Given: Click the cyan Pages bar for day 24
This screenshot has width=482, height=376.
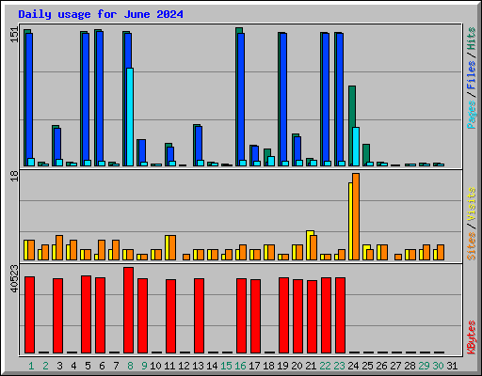Looking at the screenshot, I should [356, 147].
